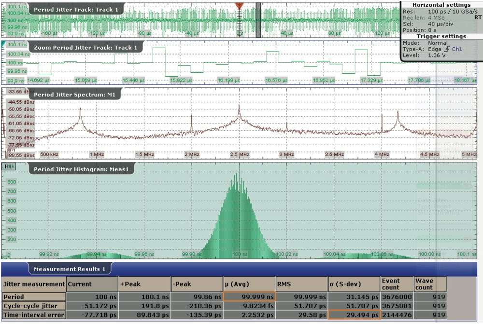Click the 16.199 µs label on the zoom axis
Image resolution: width=483 pixels, height=325 pixels.
pyautogui.click(x=228, y=80)
